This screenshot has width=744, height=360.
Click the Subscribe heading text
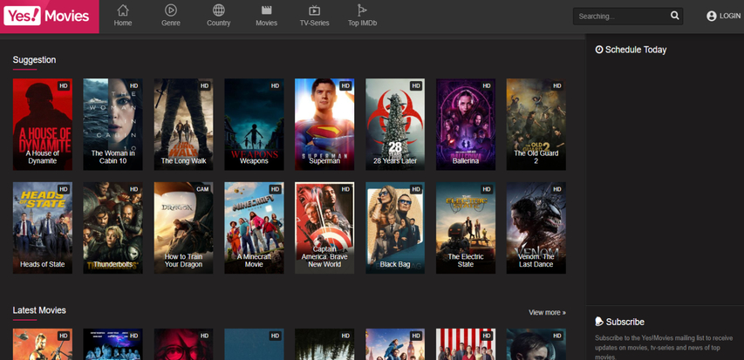pyautogui.click(x=625, y=322)
